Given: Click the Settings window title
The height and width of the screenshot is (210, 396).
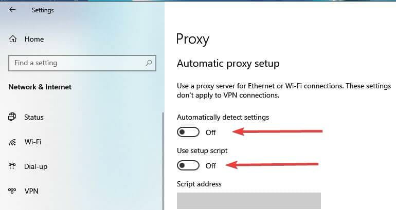Looking at the screenshot, I should tap(43, 10).
